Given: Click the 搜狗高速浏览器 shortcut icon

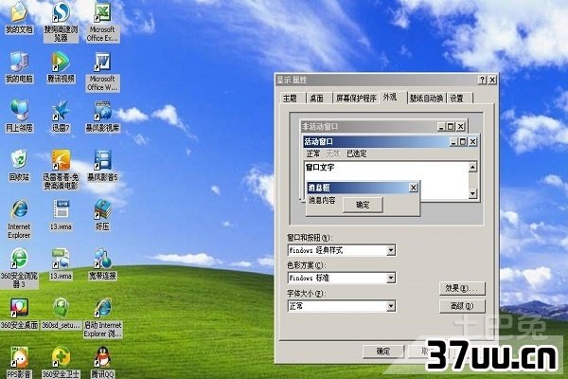Looking at the screenshot, I should [61, 22].
